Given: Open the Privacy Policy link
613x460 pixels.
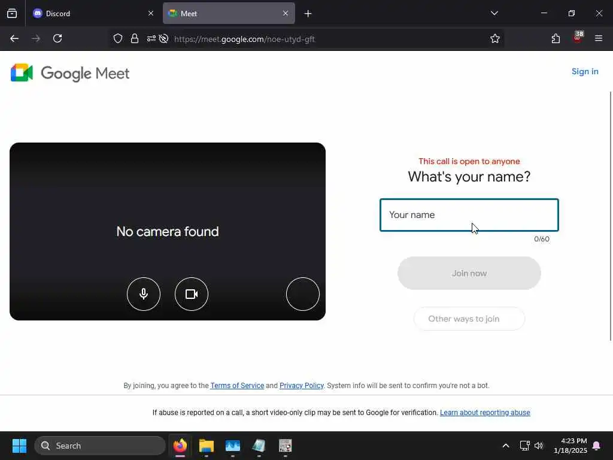Looking at the screenshot, I should 302,386.
